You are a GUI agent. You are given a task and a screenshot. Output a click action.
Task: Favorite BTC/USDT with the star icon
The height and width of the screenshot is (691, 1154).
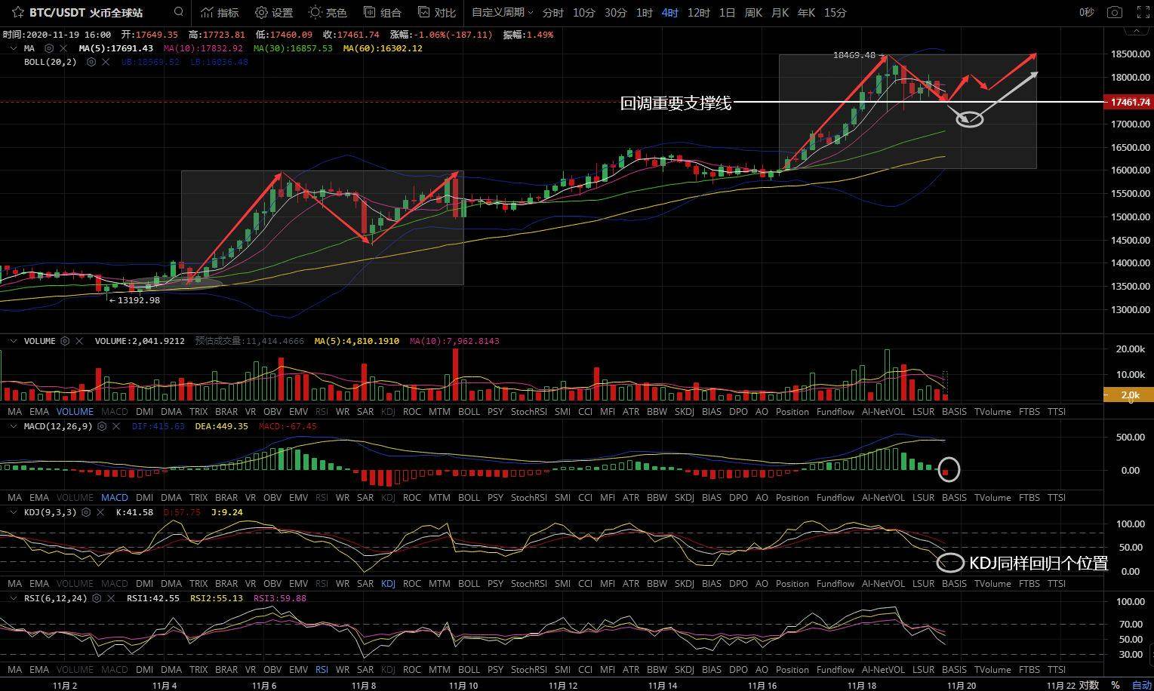[17, 13]
